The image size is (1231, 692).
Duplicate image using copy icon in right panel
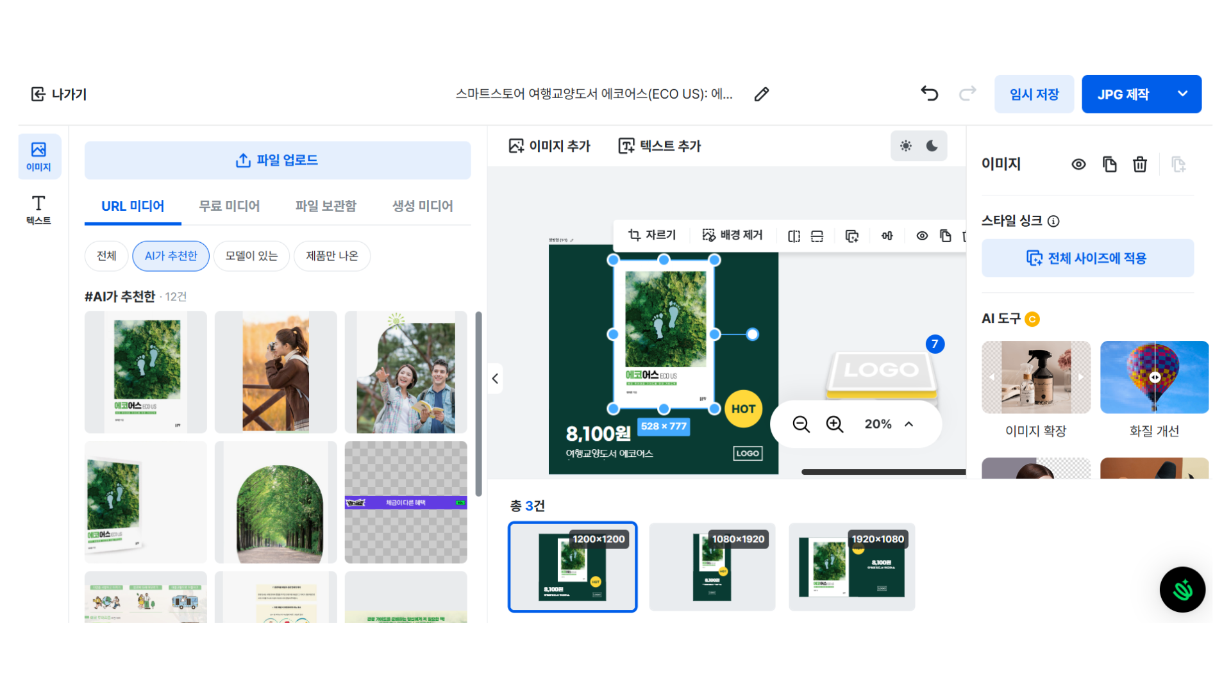pos(1109,165)
